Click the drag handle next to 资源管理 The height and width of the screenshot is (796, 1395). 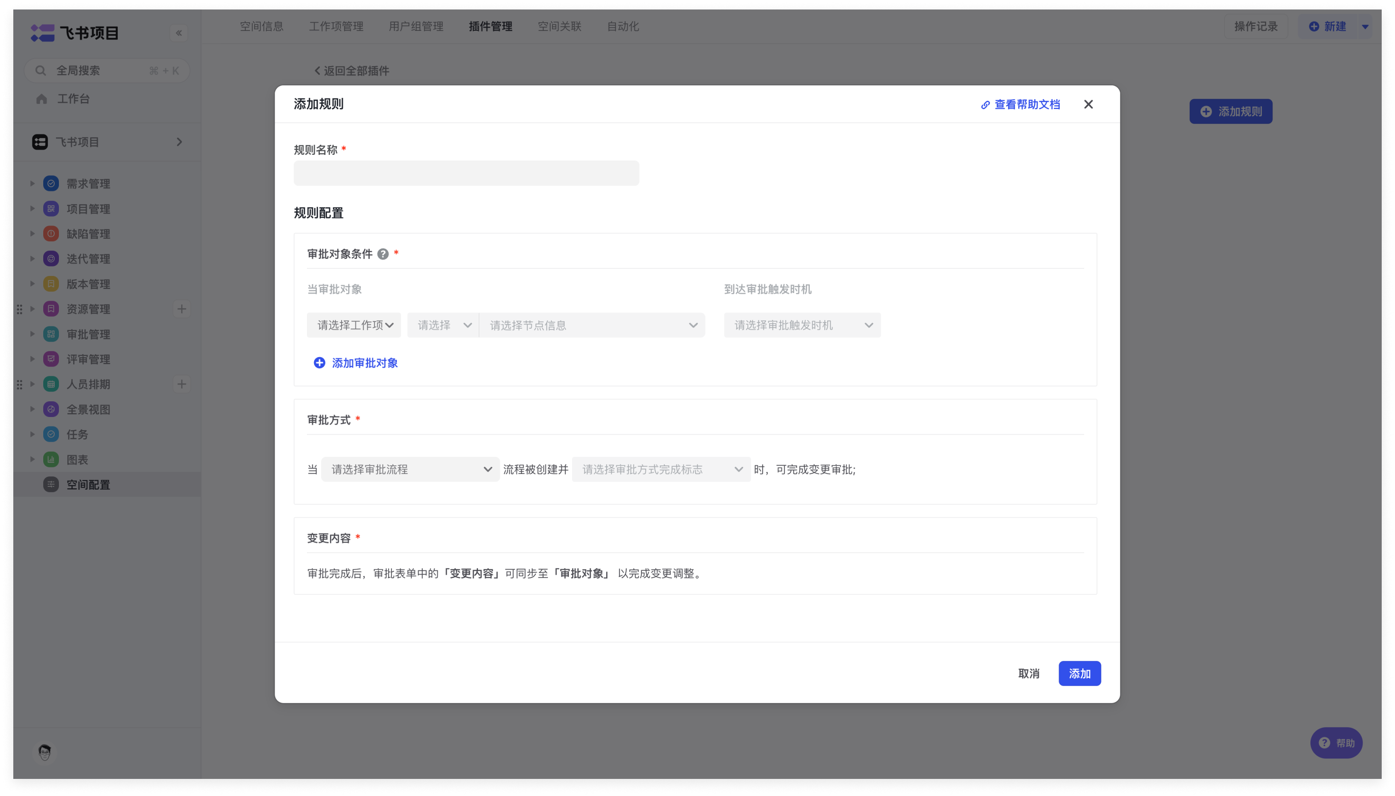click(19, 310)
